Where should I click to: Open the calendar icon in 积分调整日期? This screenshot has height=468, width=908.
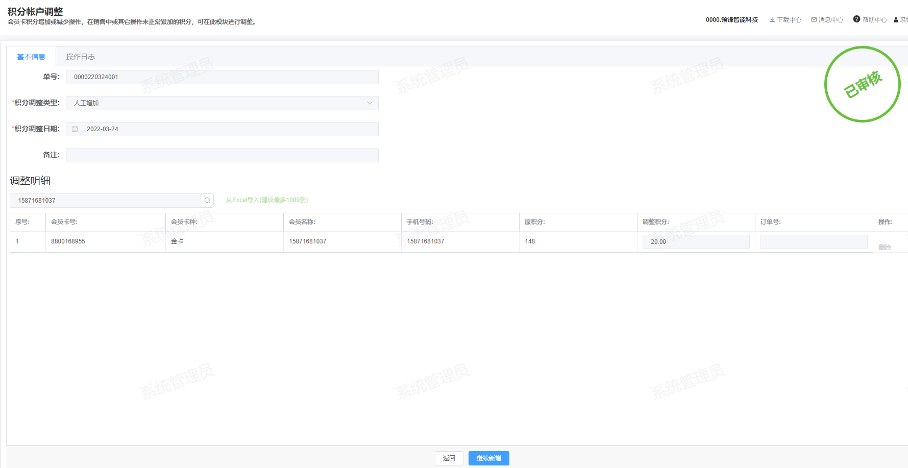click(75, 129)
